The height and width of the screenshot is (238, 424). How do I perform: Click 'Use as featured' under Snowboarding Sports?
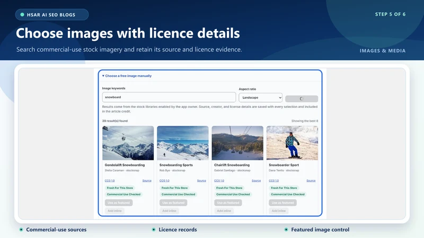point(173,203)
